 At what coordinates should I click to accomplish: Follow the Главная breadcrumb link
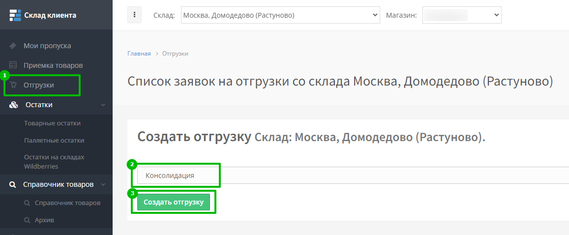(x=139, y=54)
